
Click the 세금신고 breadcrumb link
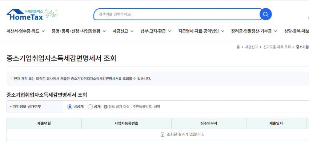pos(251,47)
